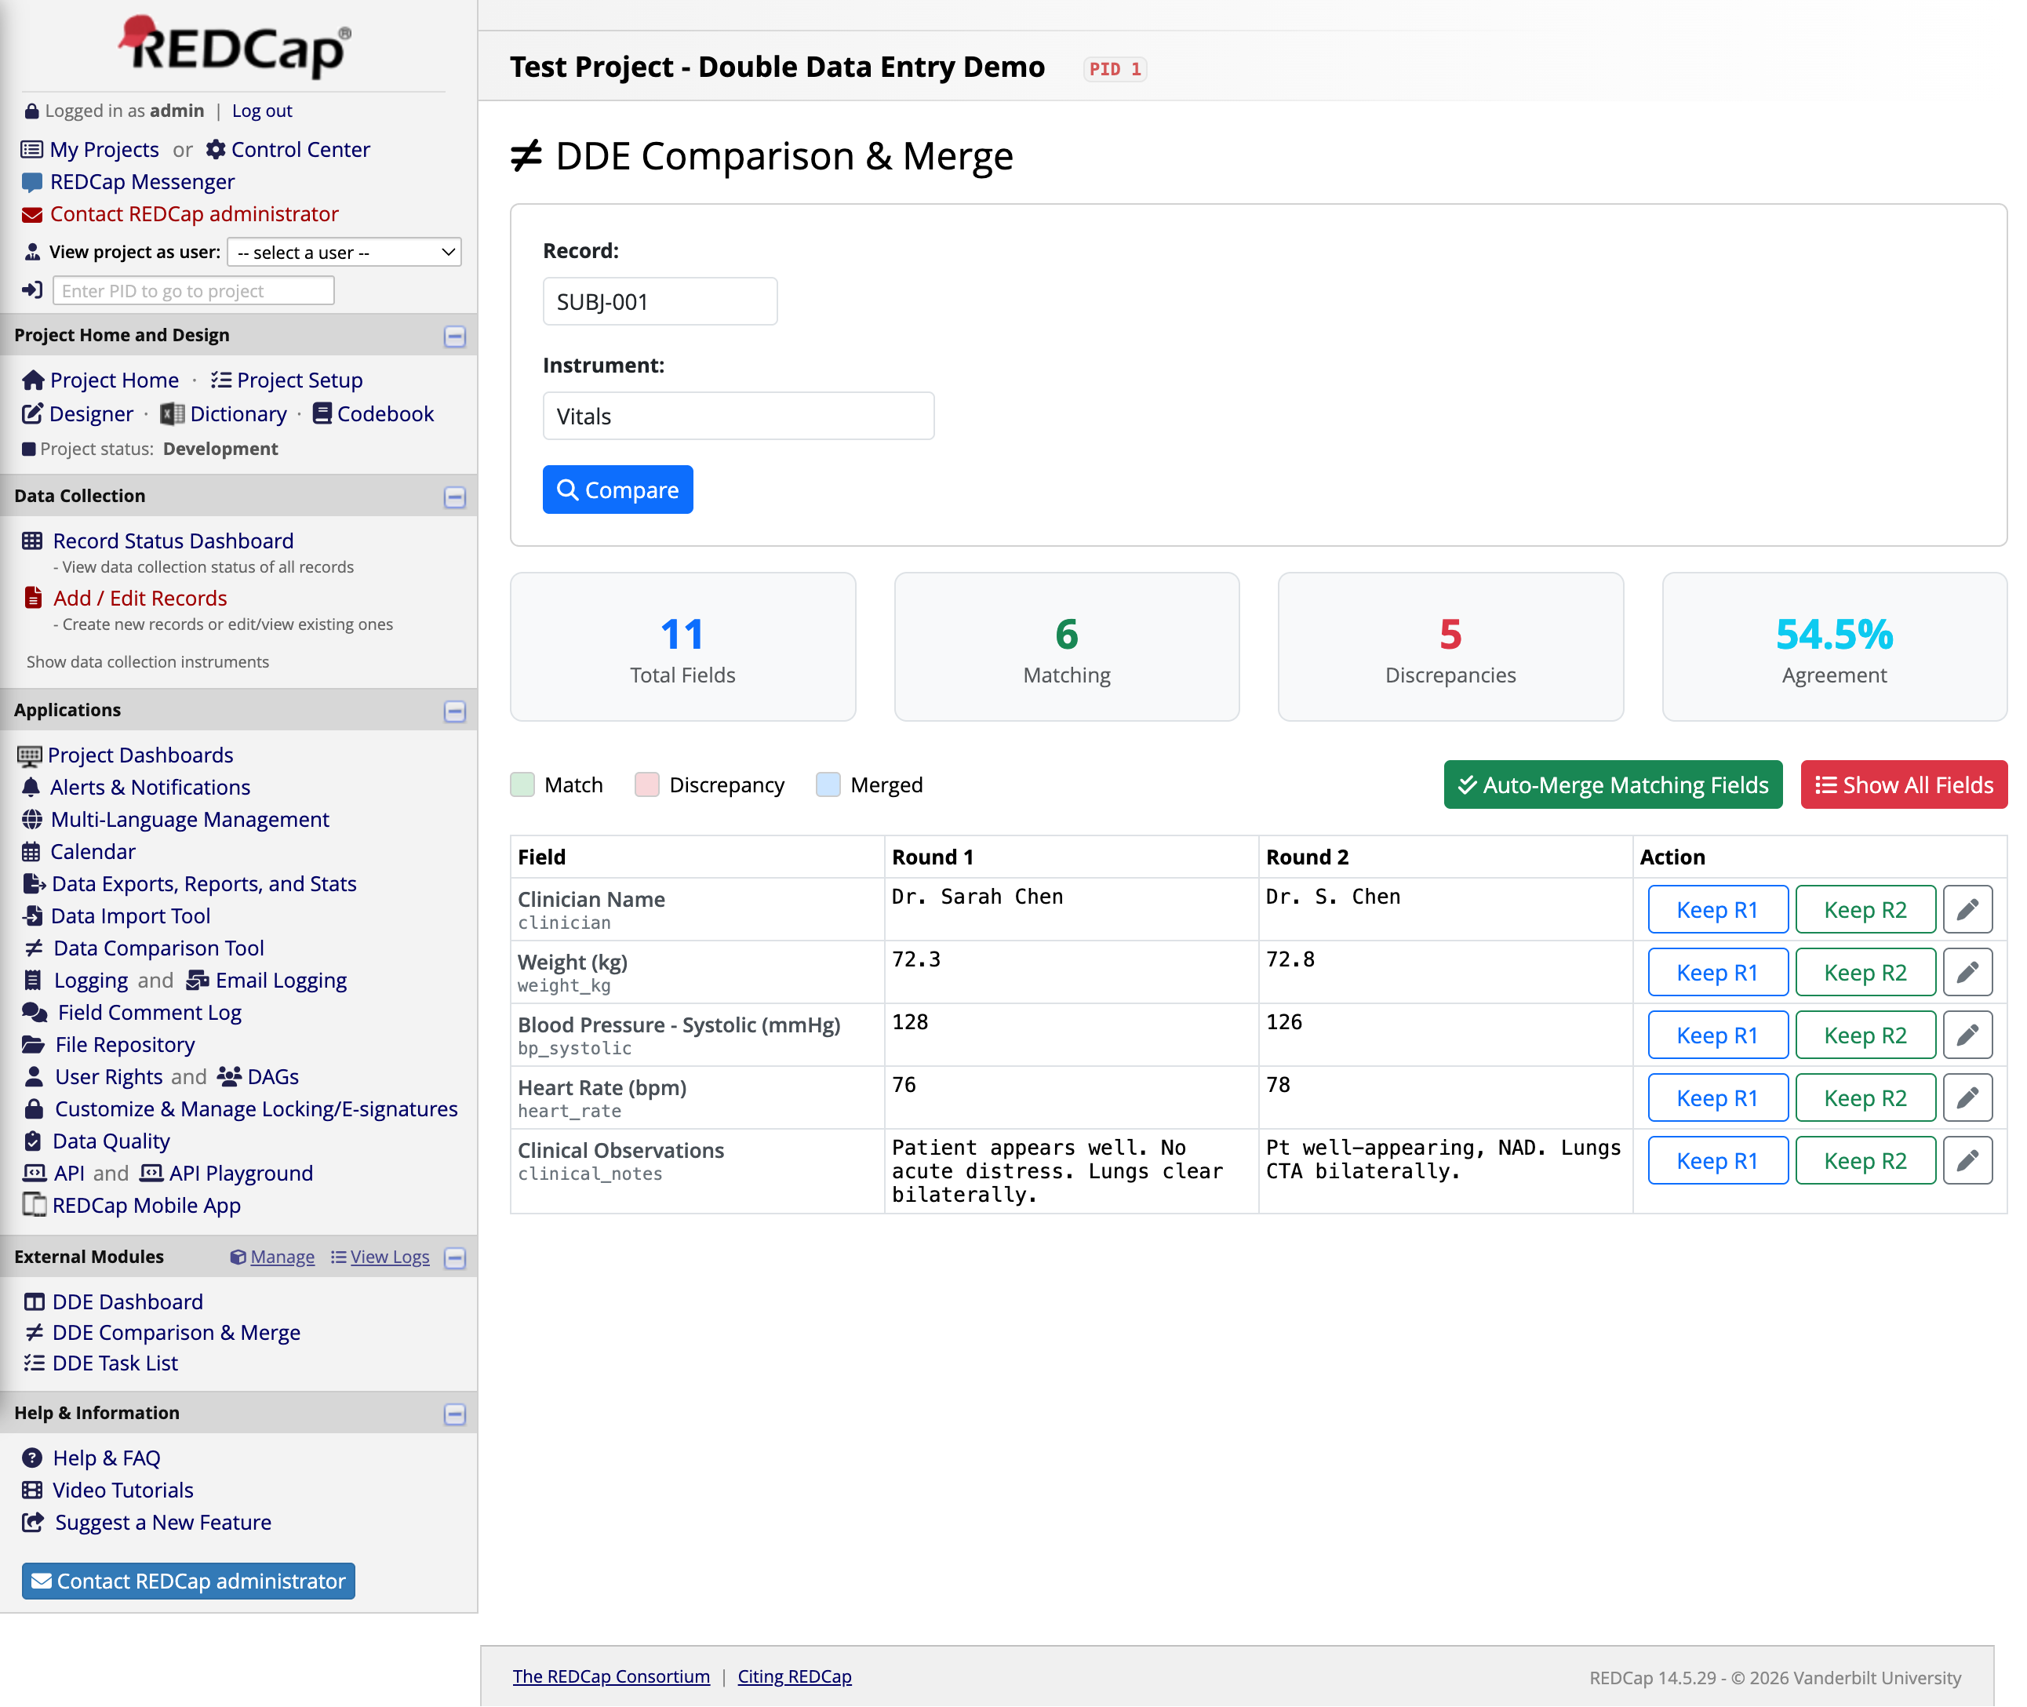Click the pencil edit icon for Clinician Name

pyautogui.click(x=1966, y=910)
